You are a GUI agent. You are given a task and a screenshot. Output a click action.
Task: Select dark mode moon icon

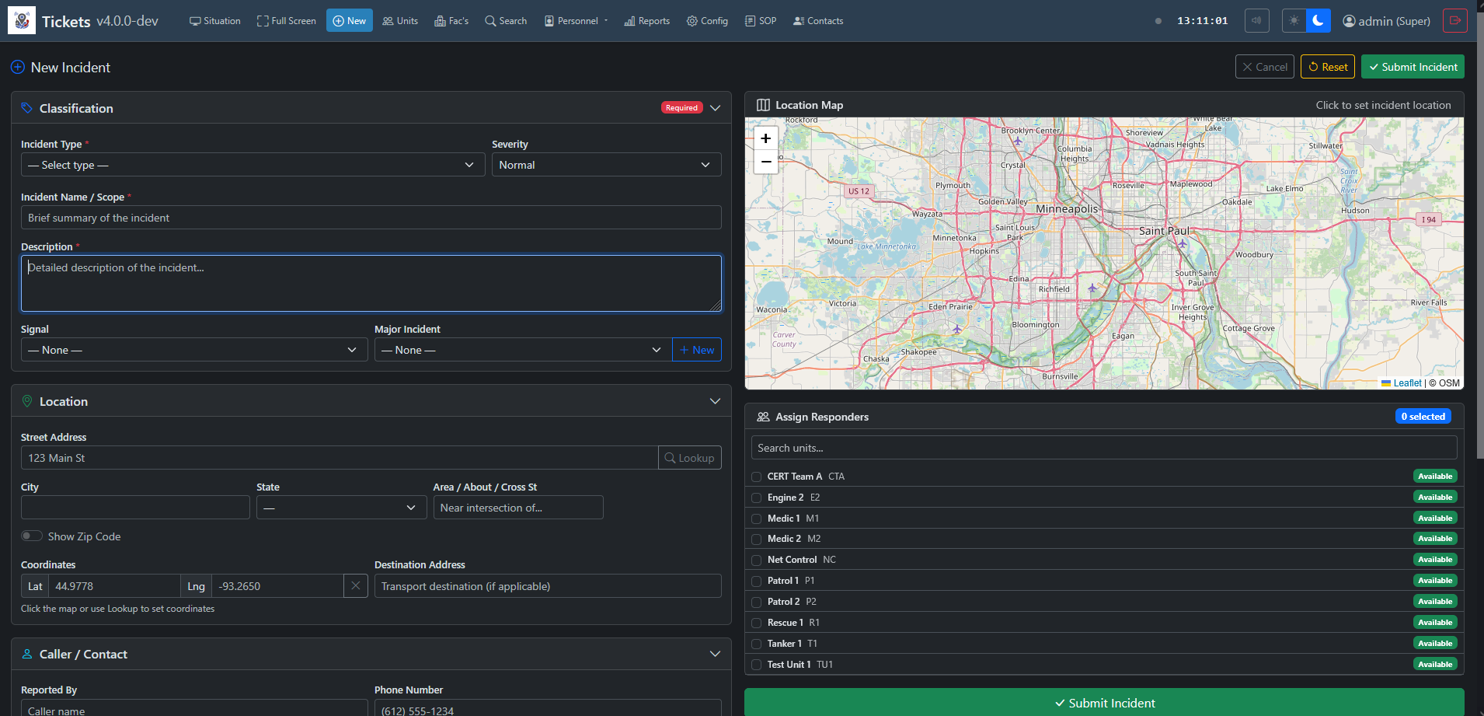1319,21
